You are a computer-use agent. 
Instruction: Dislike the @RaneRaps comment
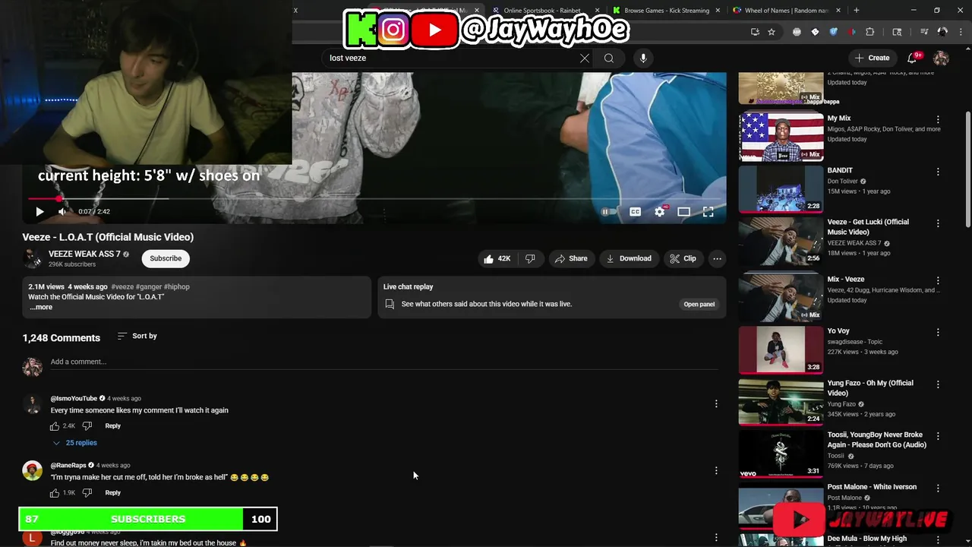(87, 493)
